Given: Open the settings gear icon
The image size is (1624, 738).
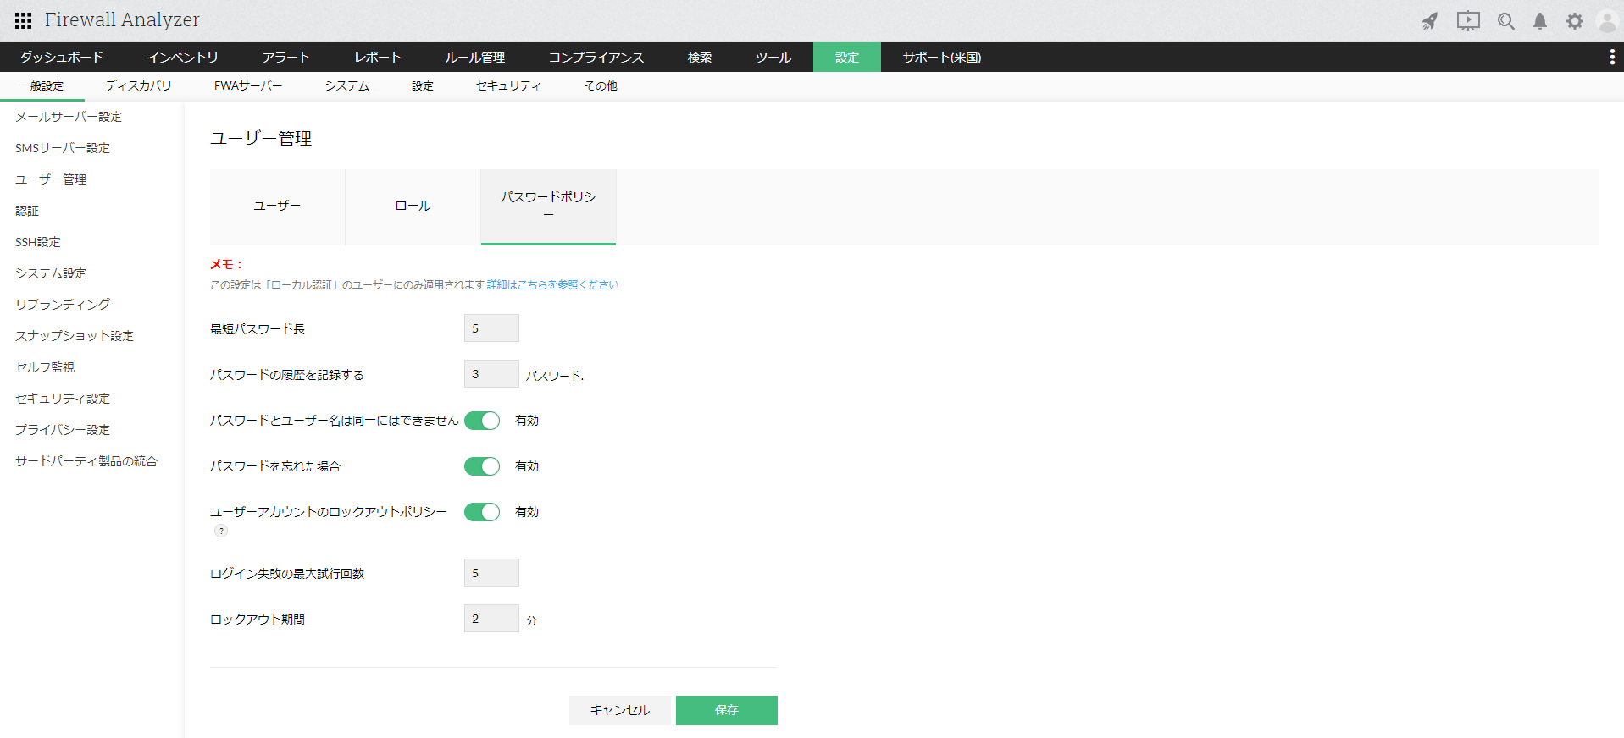Looking at the screenshot, I should (1574, 21).
